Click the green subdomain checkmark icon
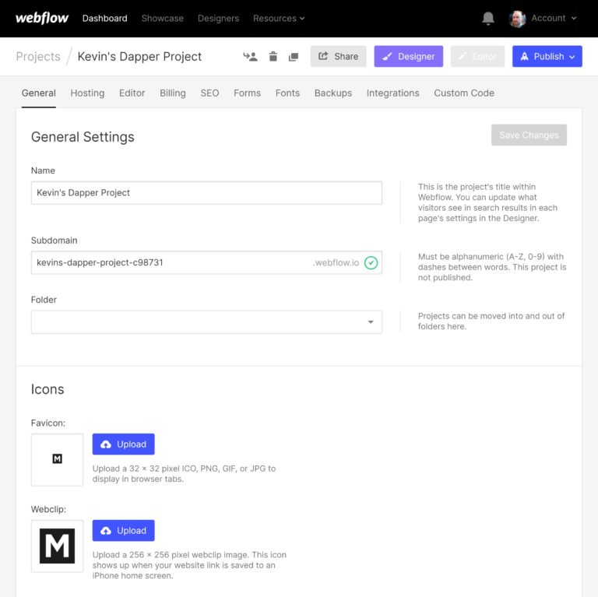Screen dimensions: 598x597 coord(371,263)
